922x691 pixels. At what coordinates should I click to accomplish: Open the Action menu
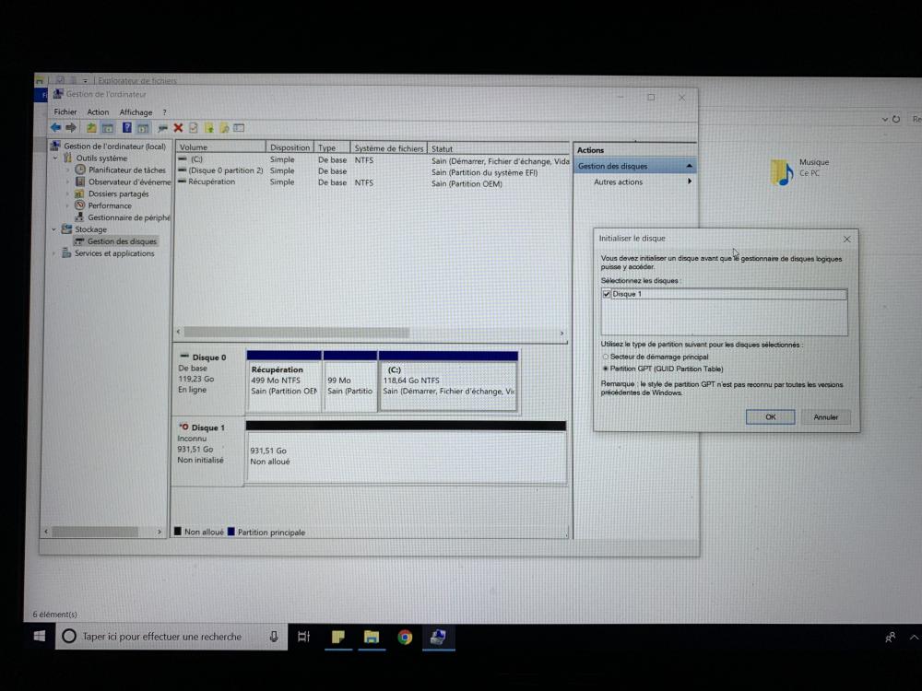[98, 111]
